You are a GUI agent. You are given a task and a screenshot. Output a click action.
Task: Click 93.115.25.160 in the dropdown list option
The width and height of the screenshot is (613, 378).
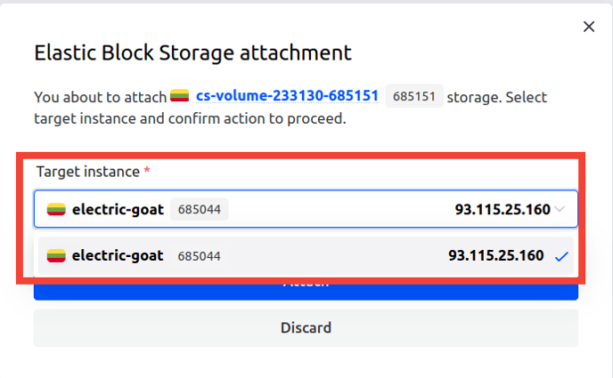(495, 255)
